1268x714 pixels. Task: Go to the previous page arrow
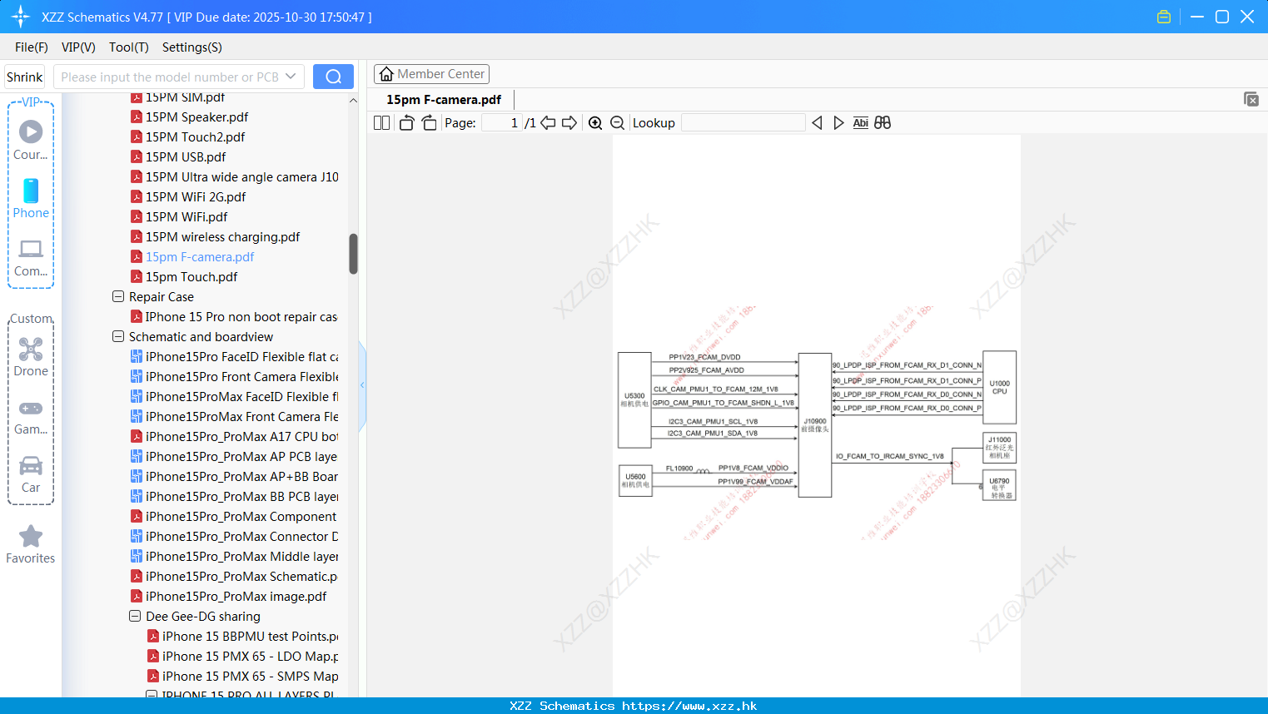(x=548, y=122)
